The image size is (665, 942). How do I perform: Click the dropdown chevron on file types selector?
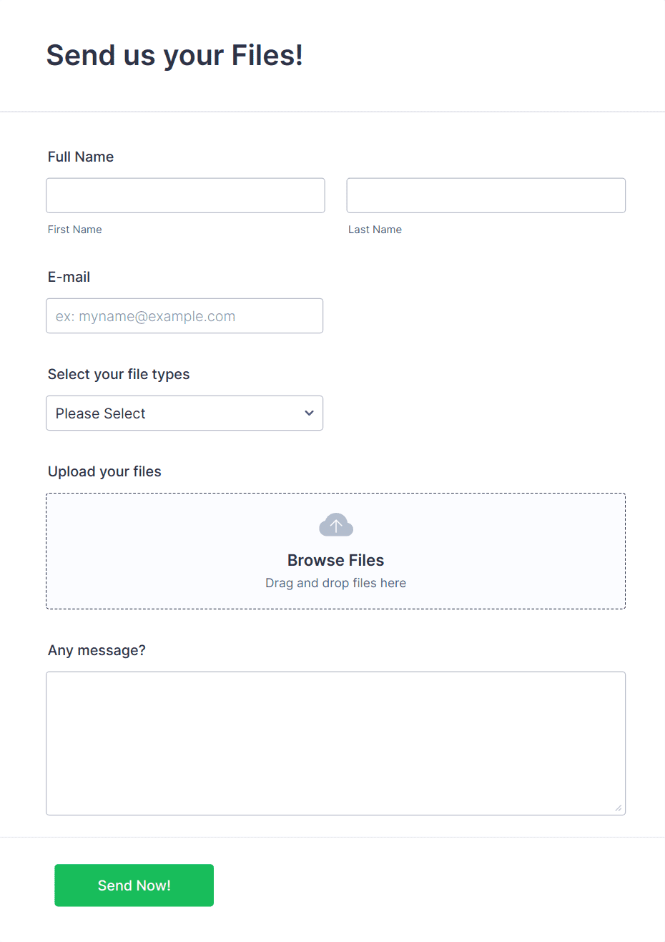pos(309,413)
